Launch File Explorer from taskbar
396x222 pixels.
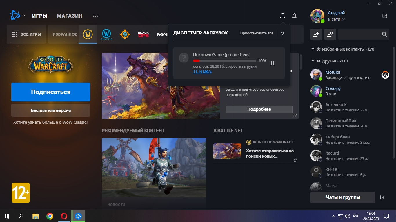[35, 216]
